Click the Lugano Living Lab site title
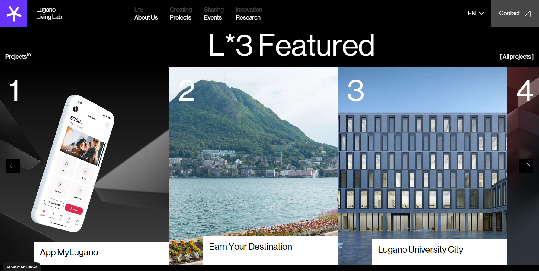Image resolution: width=539 pixels, height=271 pixels. click(49, 13)
